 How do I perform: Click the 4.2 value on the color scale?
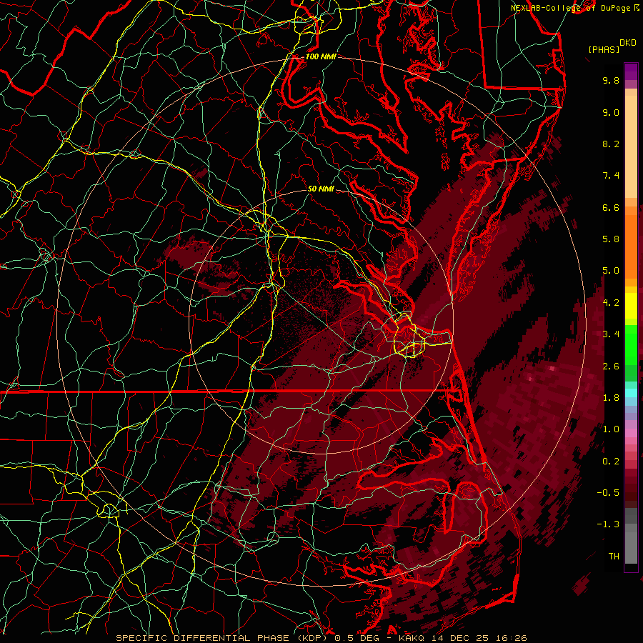pos(611,303)
